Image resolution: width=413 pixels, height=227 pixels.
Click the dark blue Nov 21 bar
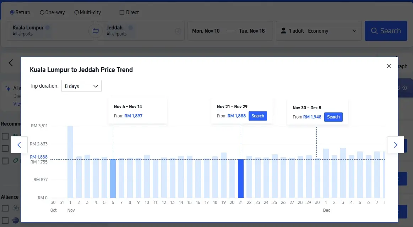tap(241, 178)
